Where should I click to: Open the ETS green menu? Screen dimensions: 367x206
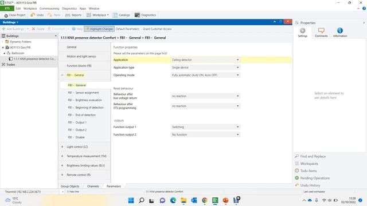7,9
